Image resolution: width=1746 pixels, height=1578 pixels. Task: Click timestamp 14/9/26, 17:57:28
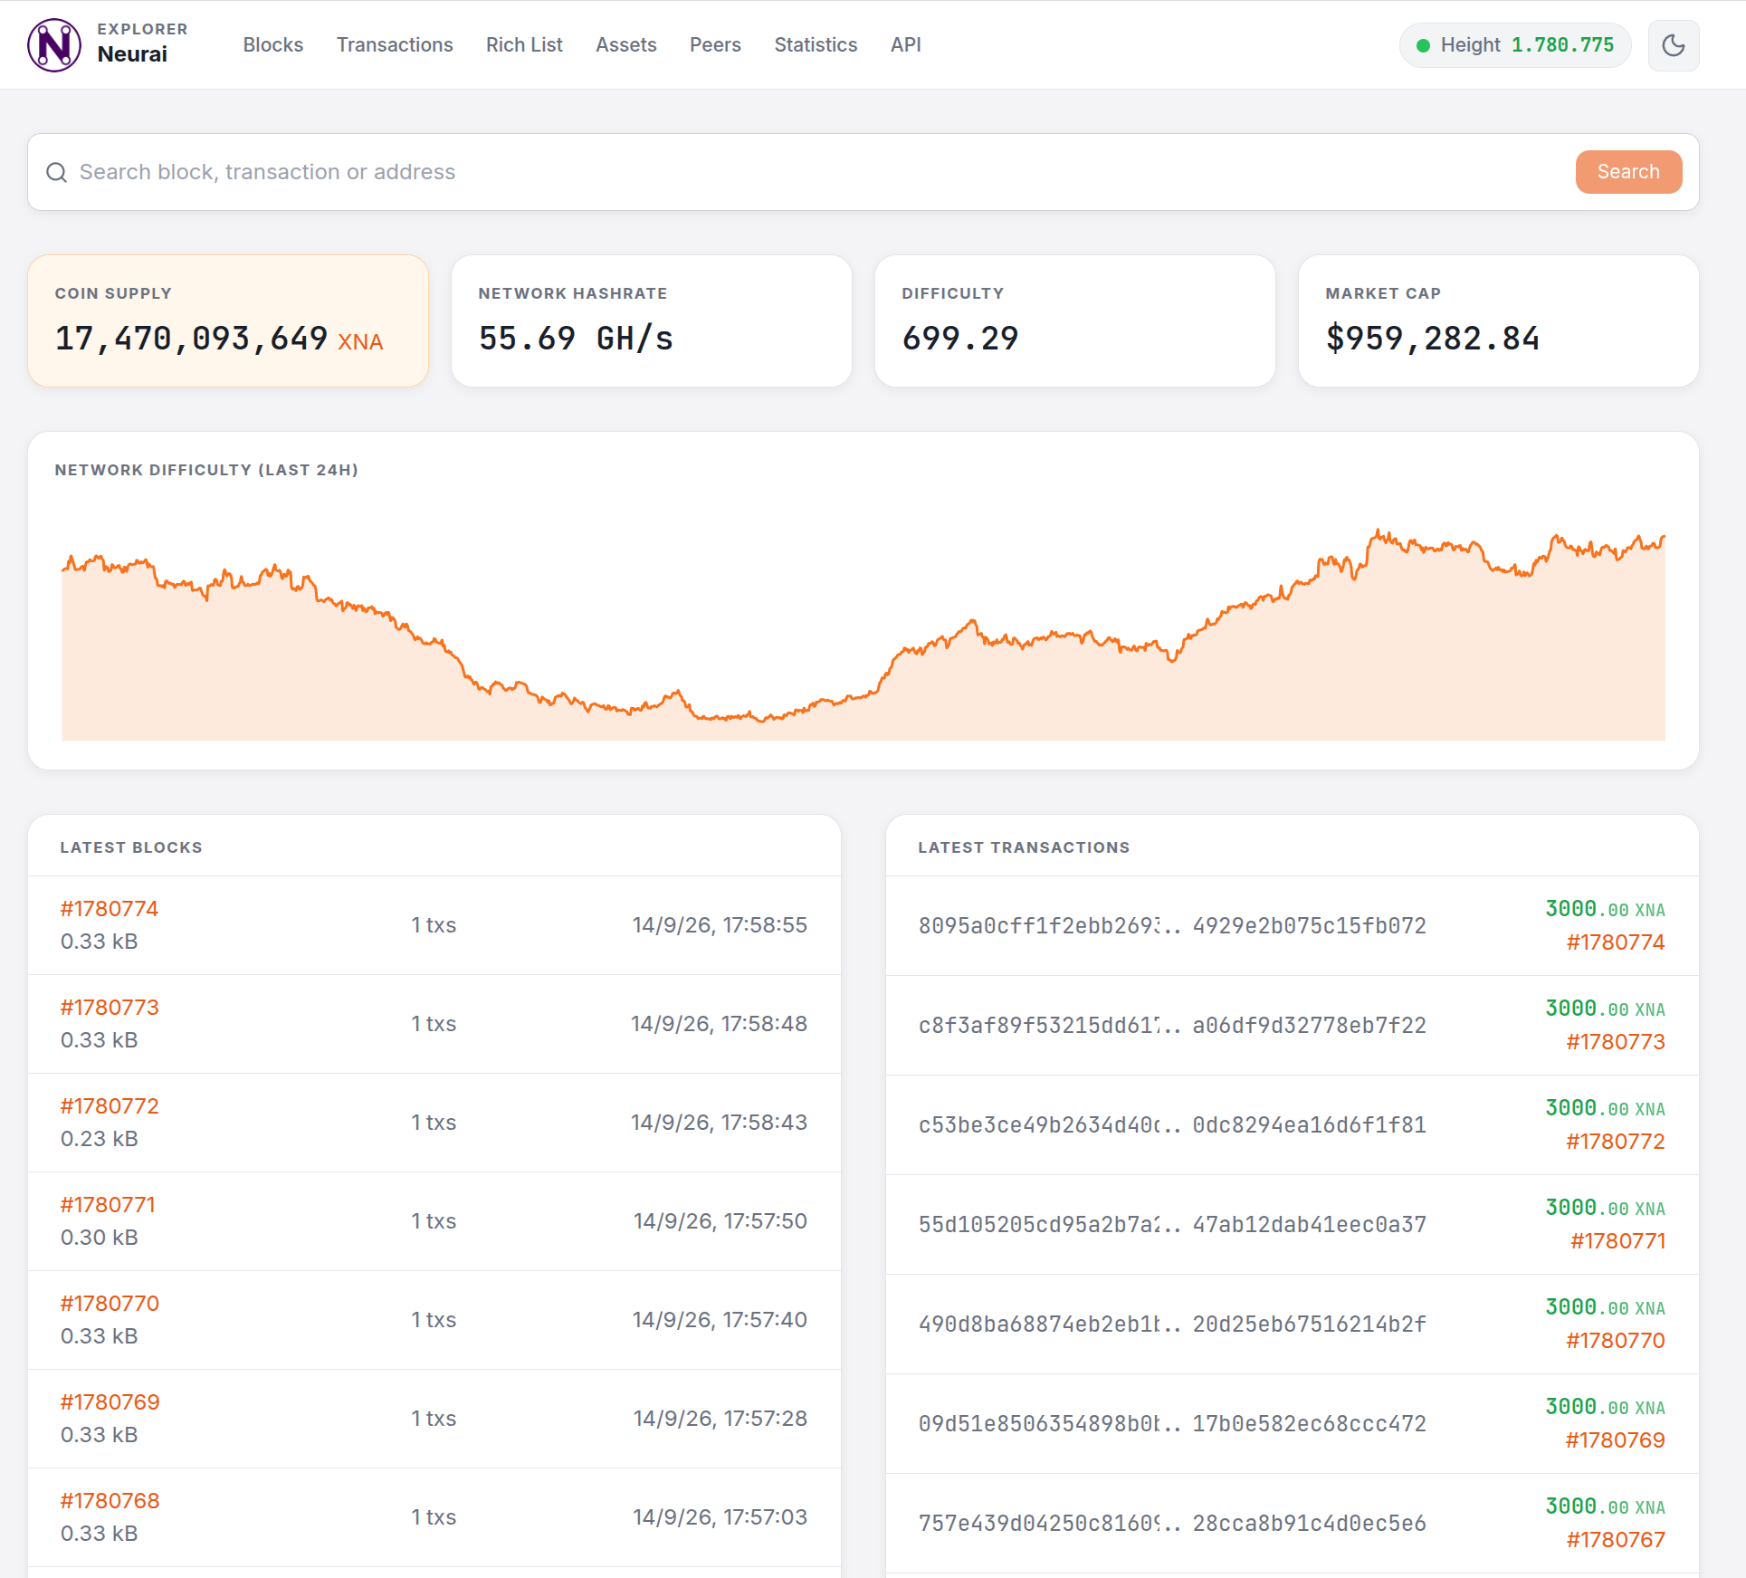pos(720,1418)
